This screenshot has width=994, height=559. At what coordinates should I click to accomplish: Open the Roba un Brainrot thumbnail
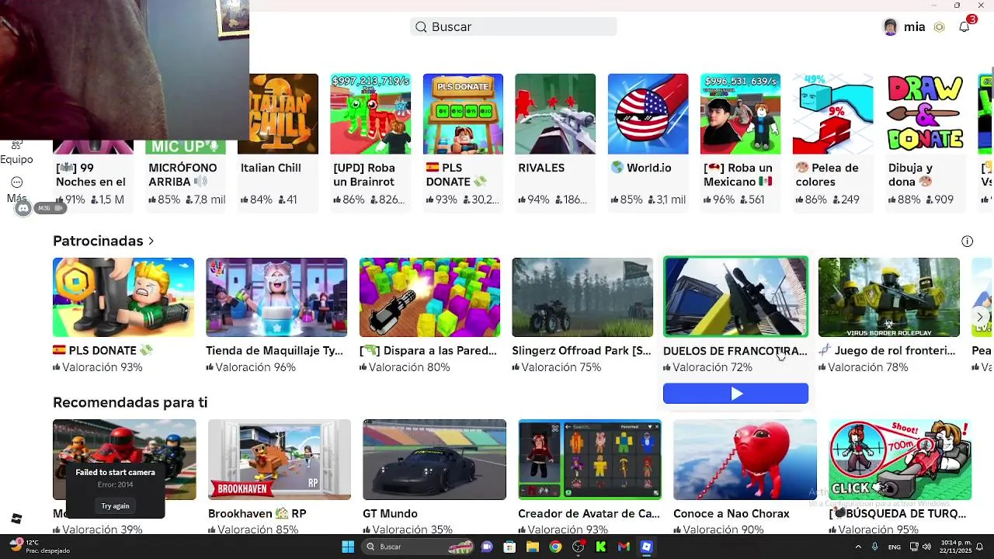point(370,114)
